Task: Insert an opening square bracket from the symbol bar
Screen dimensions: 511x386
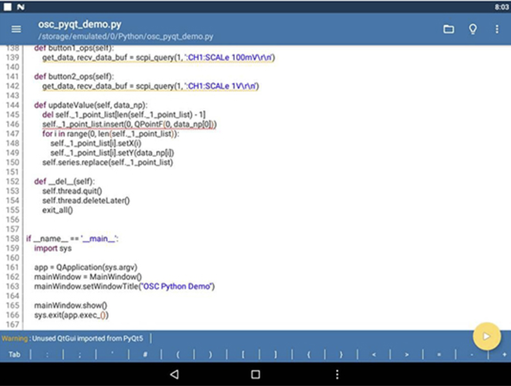Action: 243,354
